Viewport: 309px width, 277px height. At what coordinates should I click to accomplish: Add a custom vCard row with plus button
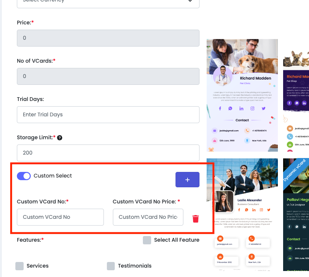pos(187,180)
